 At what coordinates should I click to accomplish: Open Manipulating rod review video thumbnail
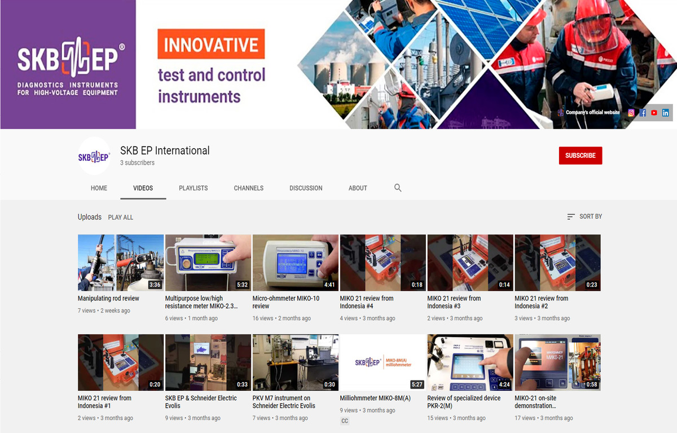(x=121, y=263)
